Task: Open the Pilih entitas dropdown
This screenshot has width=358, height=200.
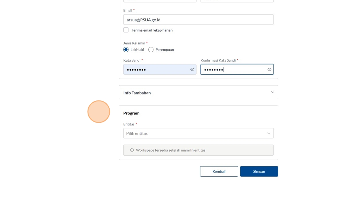Action: pyautogui.click(x=195, y=133)
